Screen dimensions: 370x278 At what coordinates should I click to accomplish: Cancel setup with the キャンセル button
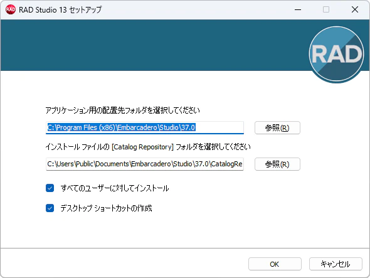pyautogui.click(x=336, y=264)
